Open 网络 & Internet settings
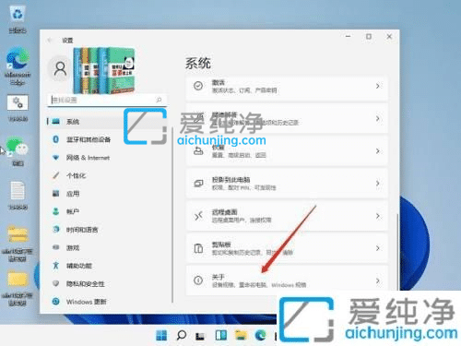Screen dimensions: 461x346 coord(106,158)
